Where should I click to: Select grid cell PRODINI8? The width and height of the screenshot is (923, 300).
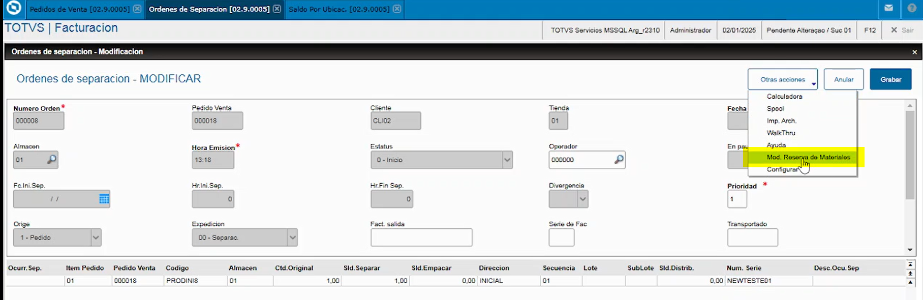(195, 281)
